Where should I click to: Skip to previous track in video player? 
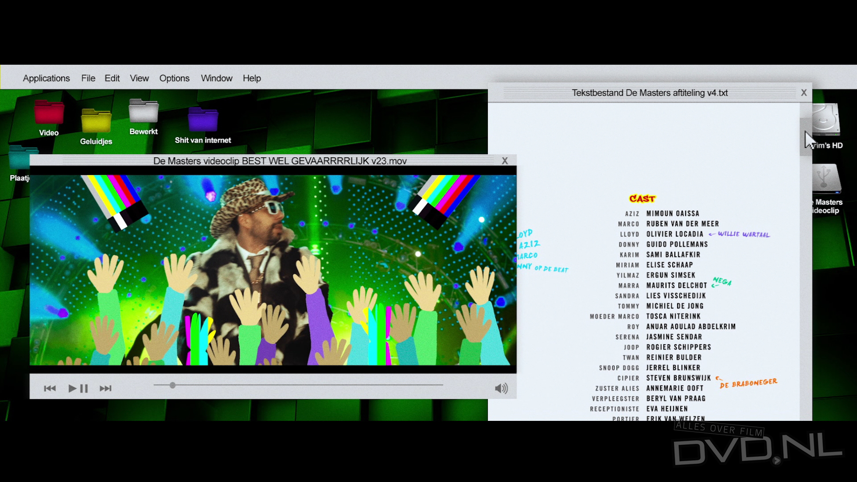point(50,389)
